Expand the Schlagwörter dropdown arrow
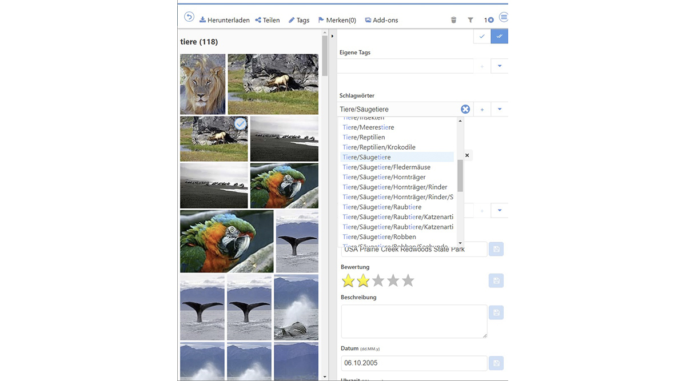 point(500,110)
